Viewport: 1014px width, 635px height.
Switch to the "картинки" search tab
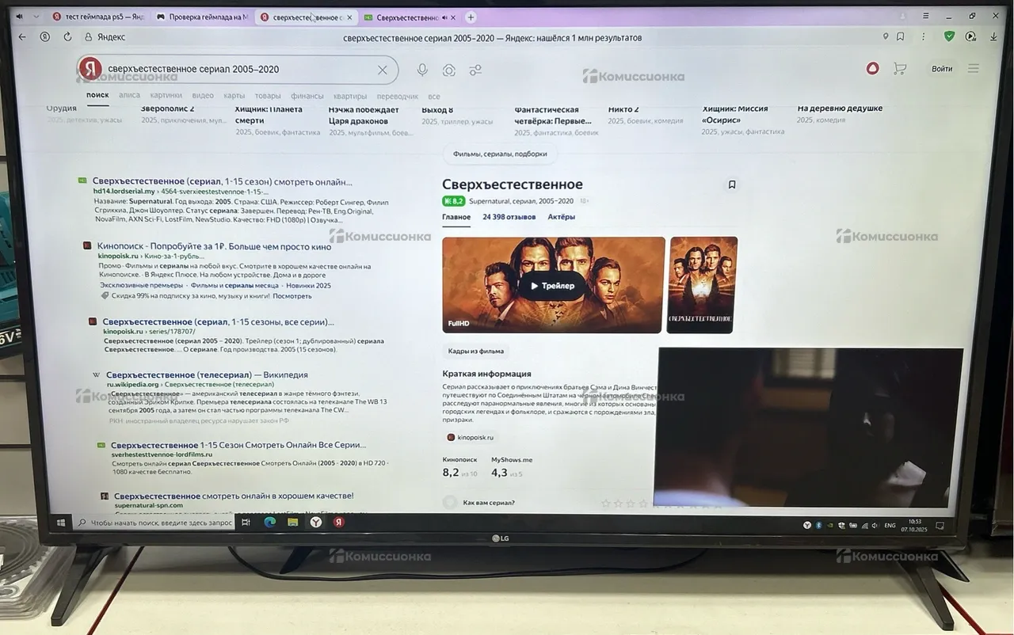pos(166,96)
